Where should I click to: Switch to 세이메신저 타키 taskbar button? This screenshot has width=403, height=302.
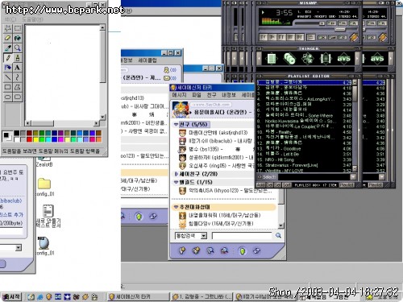[x=138, y=297]
